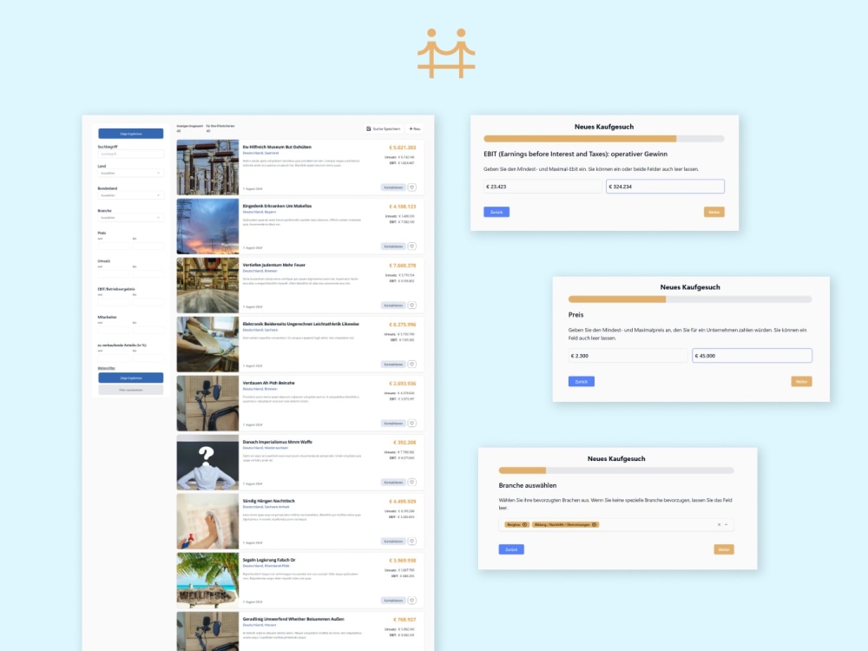868x651 pixels.
Task: Click 'Zurück' in the Branche auswählen dialog
Action: pos(511,549)
